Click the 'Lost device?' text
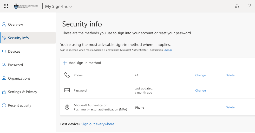This screenshot has width=255, height=133. point(70,124)
